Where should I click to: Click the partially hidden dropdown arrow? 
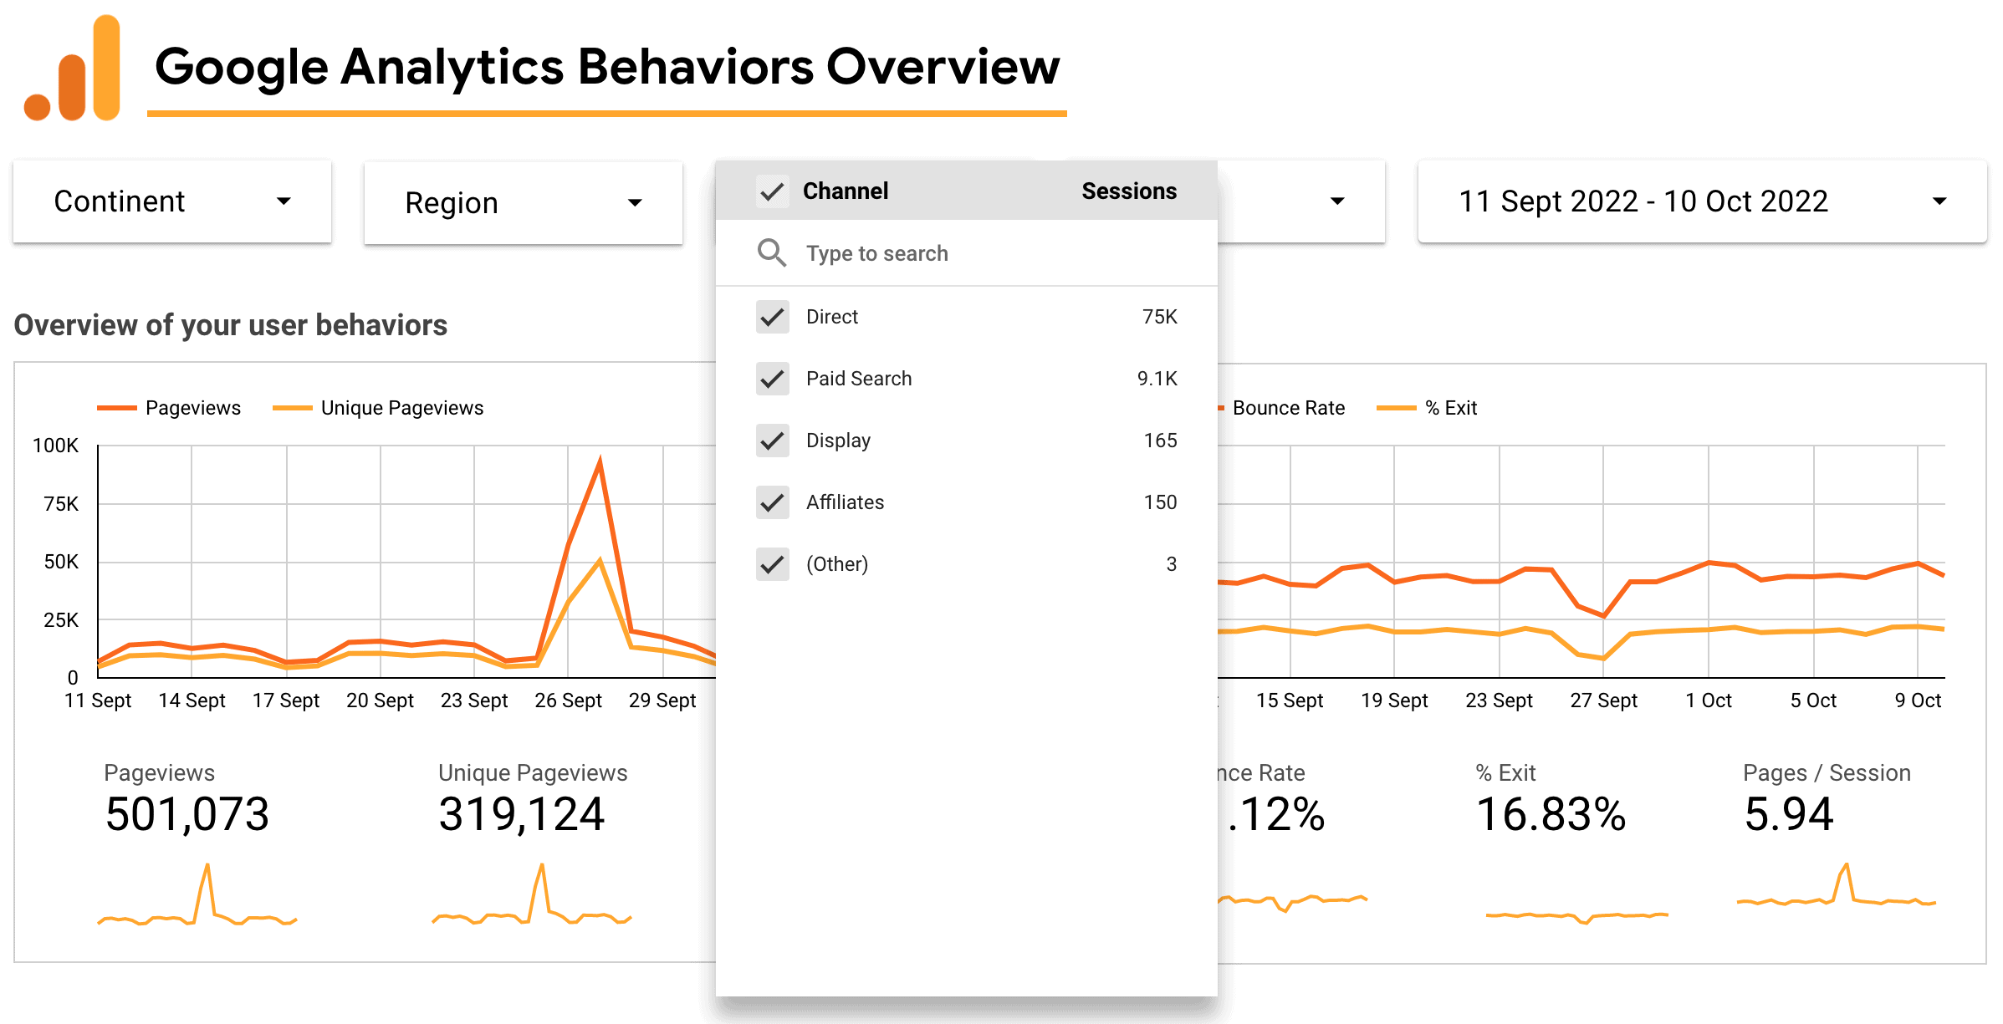(x=1337, y=201)
